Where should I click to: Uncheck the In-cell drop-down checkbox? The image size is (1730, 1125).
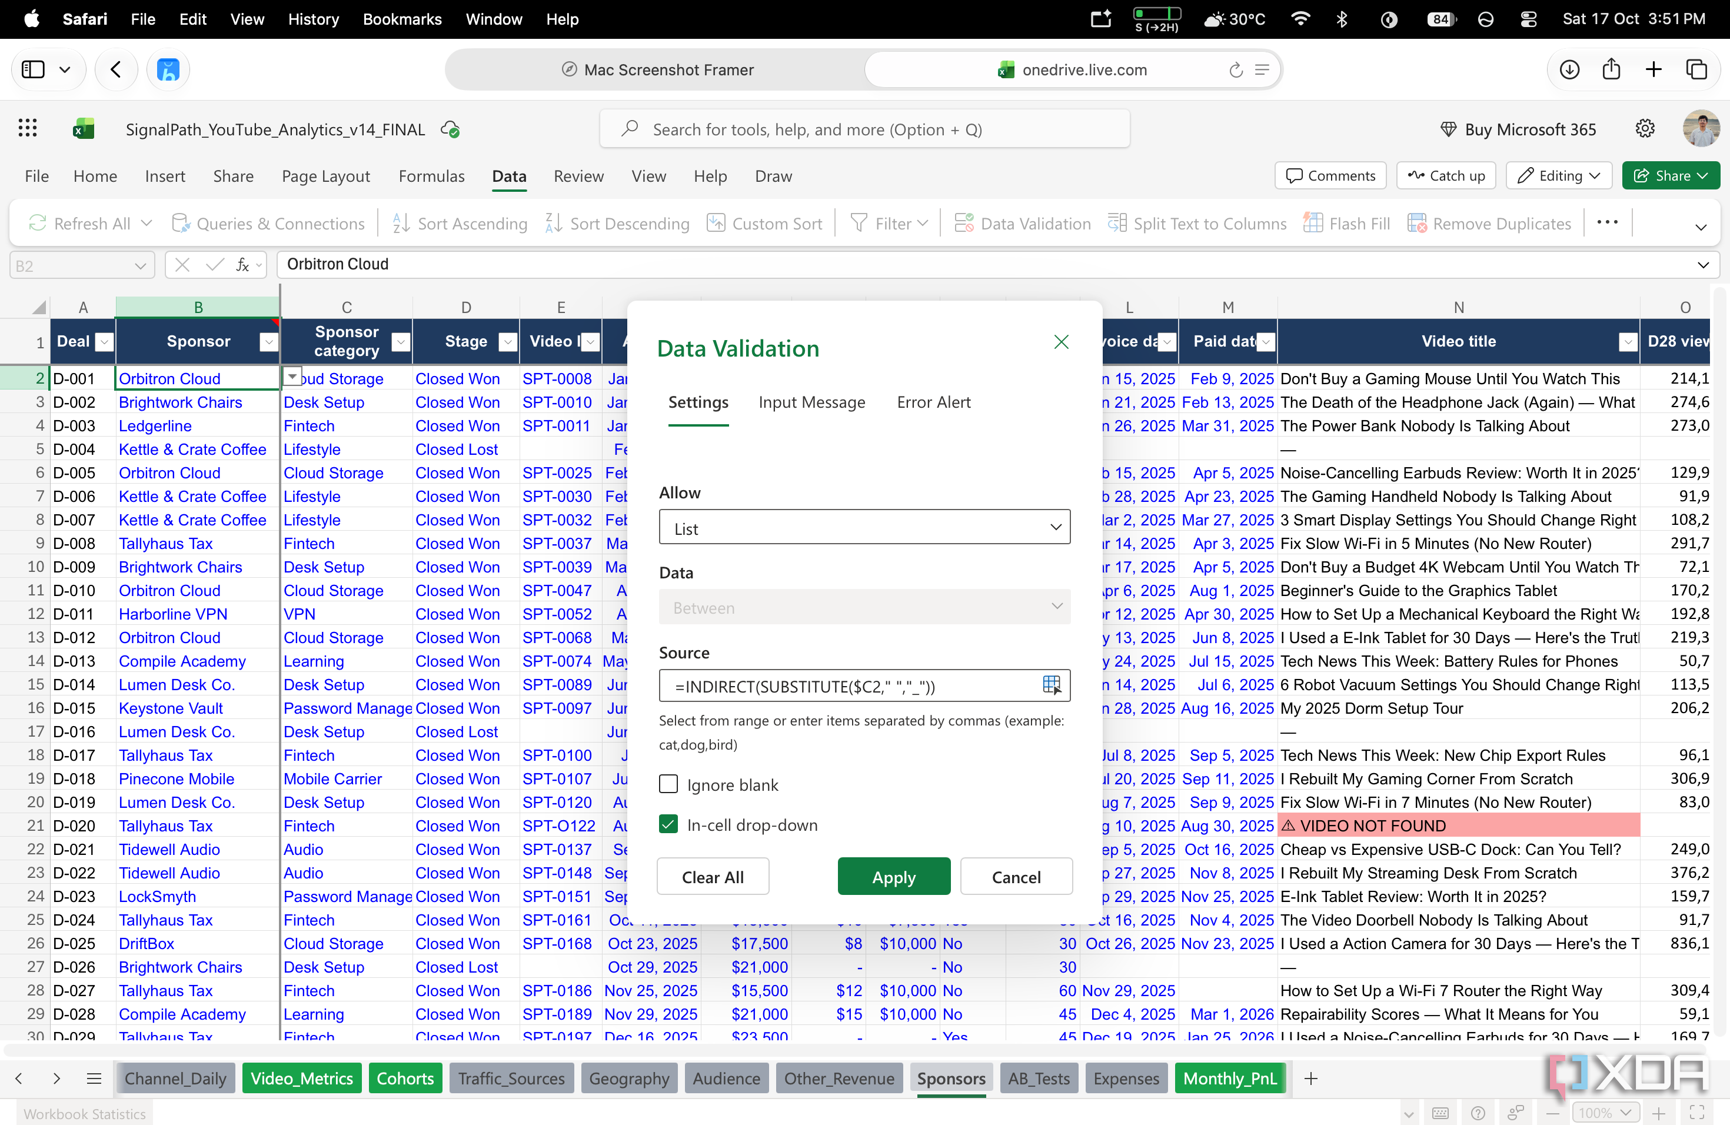coord(668,824)
